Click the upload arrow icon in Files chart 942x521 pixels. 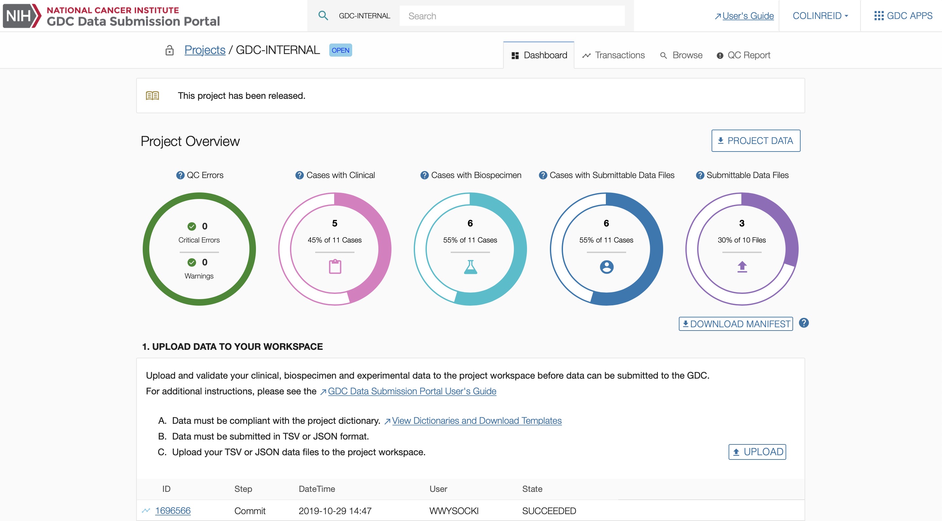(x=742, y=266)
